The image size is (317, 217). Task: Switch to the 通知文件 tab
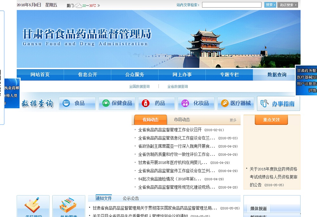(x=104, y=198)
